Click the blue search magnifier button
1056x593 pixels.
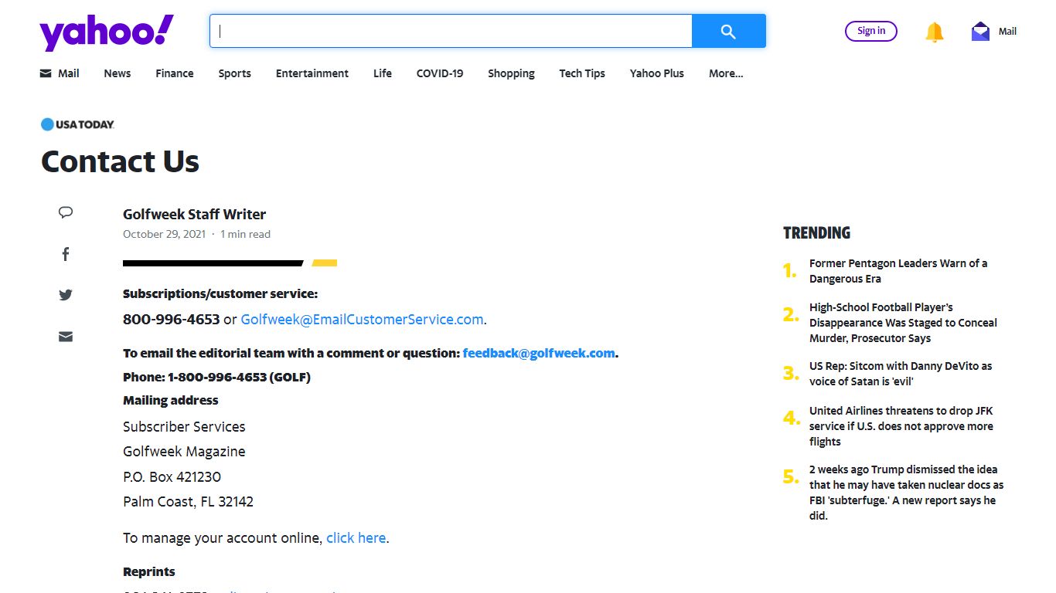(728, 31)
